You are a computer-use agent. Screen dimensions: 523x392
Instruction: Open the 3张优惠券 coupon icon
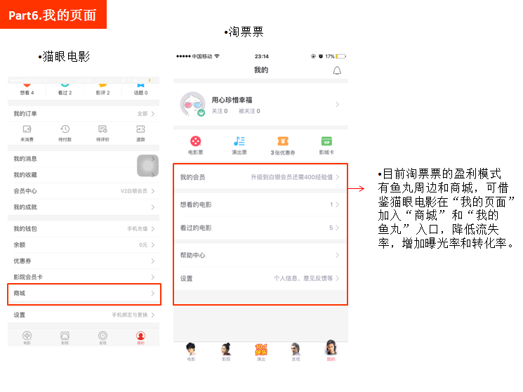point(282,145)
